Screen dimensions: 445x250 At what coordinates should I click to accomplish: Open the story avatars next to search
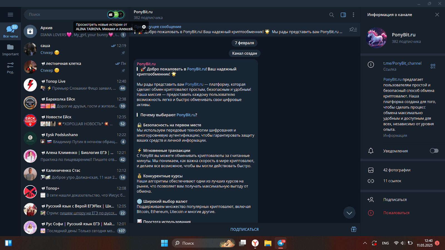116,14
